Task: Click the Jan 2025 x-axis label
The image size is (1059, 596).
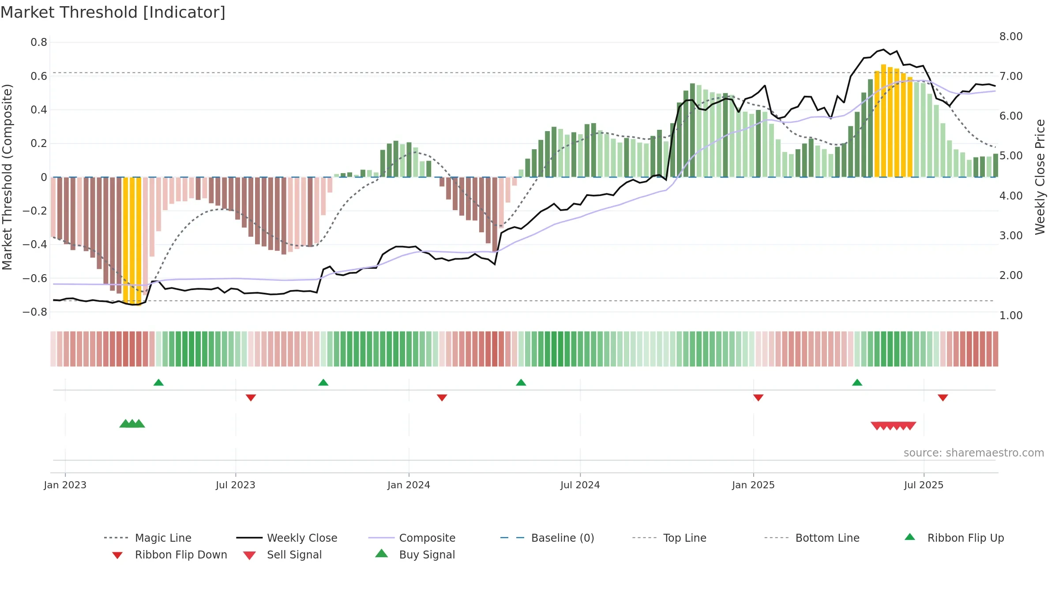Action: (x=753, y=485)
